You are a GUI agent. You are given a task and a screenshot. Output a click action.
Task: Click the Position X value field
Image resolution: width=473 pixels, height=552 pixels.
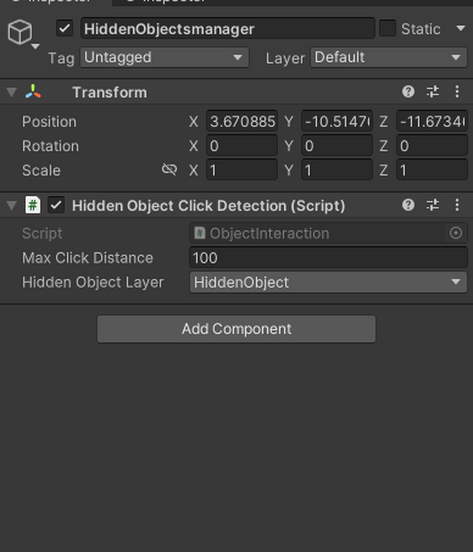(x=242, y=121)
